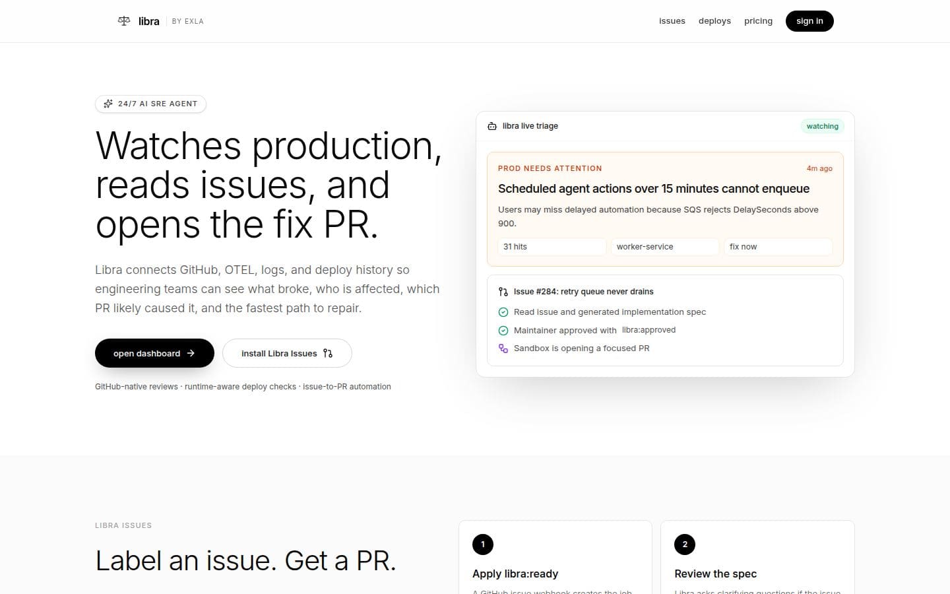Click the step 1 number badge
Viewport: 950px width, 594px height.
[x=483, y=544]
